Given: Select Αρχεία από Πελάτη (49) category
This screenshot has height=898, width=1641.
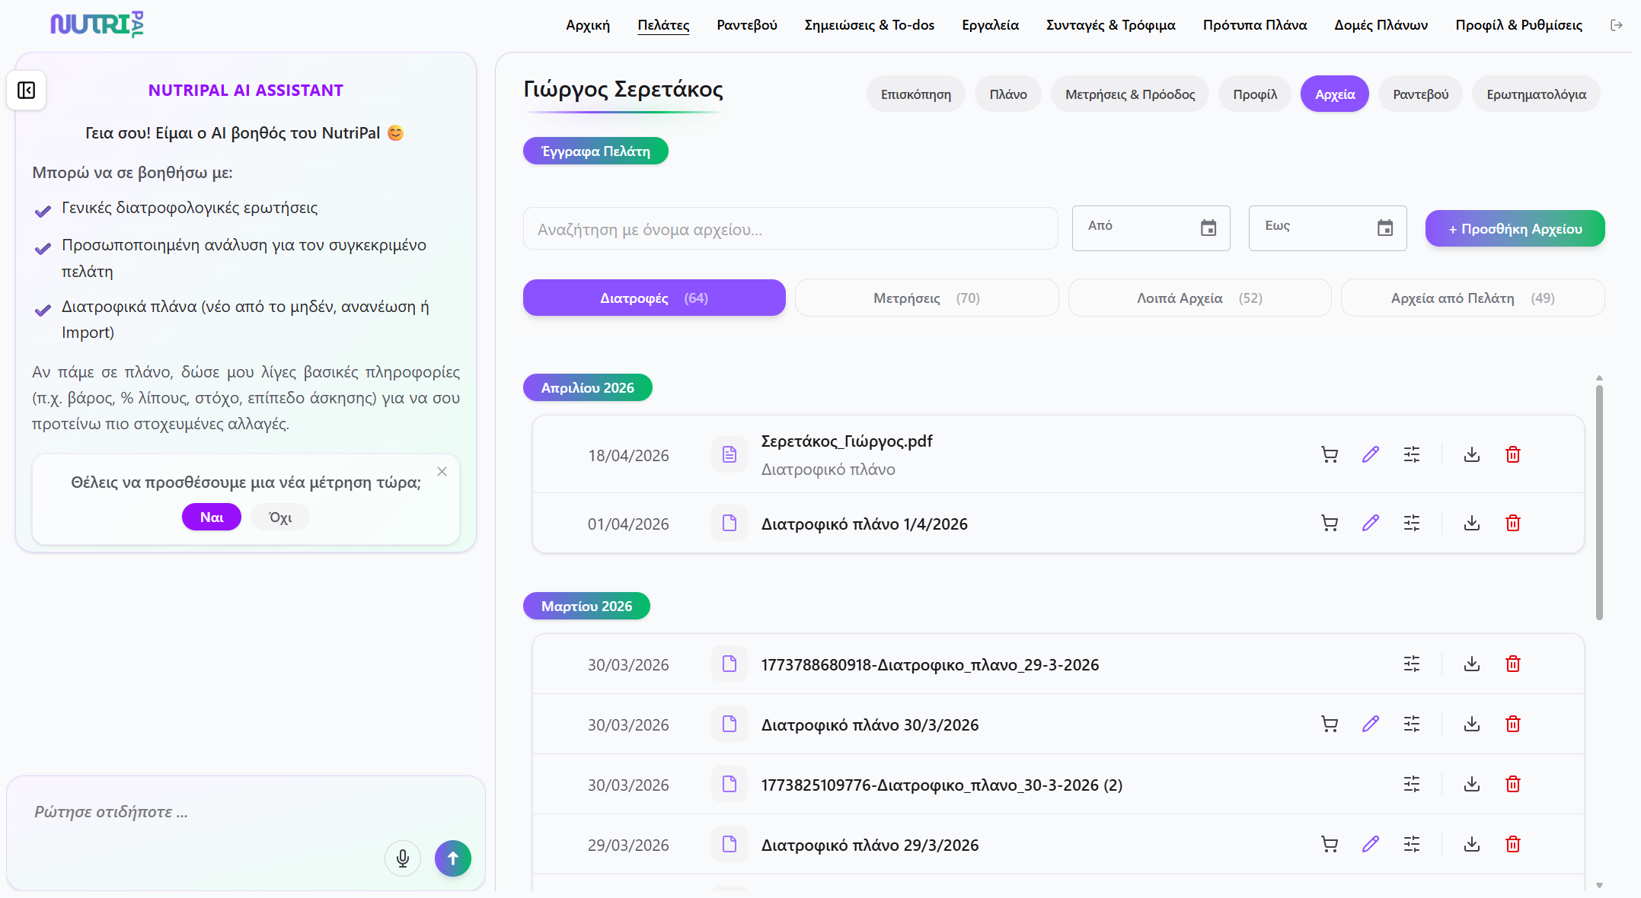Looking at the screenshot, I should click(x=1472, y=298).
